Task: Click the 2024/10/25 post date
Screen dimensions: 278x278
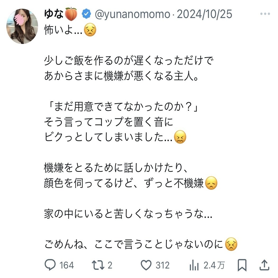Action: pyautogui.click(x=204, y=14)
